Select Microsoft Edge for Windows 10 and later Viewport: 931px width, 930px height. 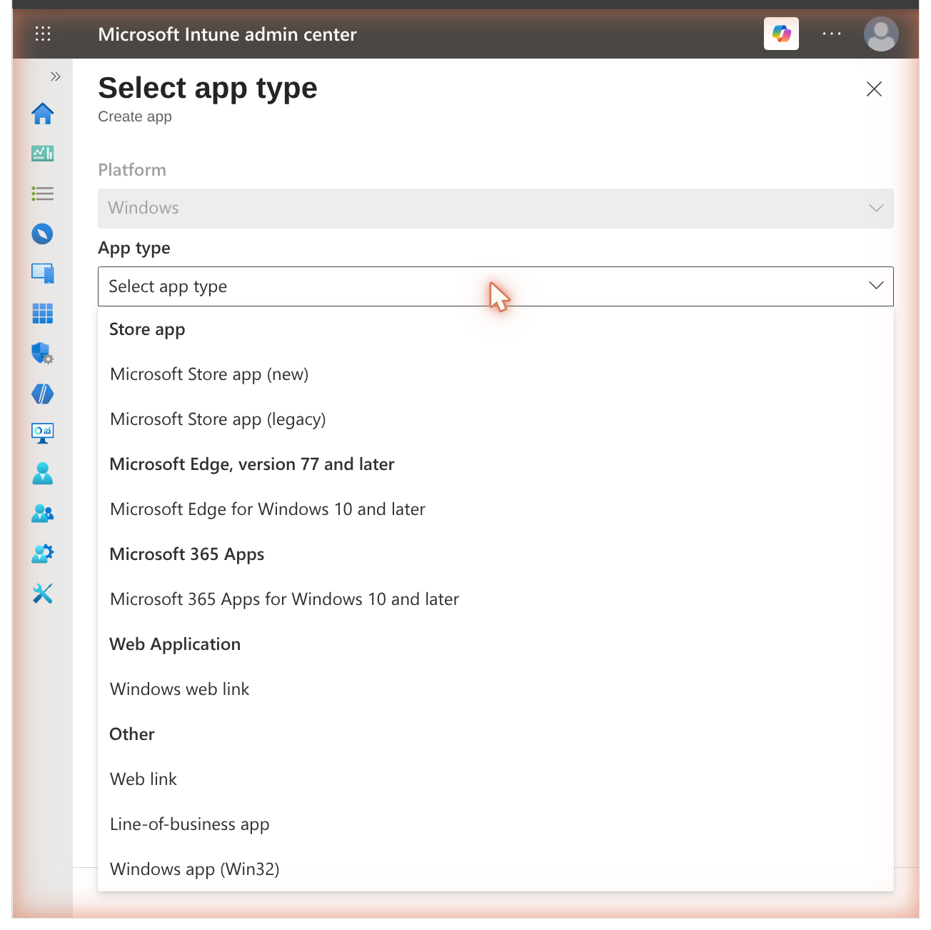(495, 509)
